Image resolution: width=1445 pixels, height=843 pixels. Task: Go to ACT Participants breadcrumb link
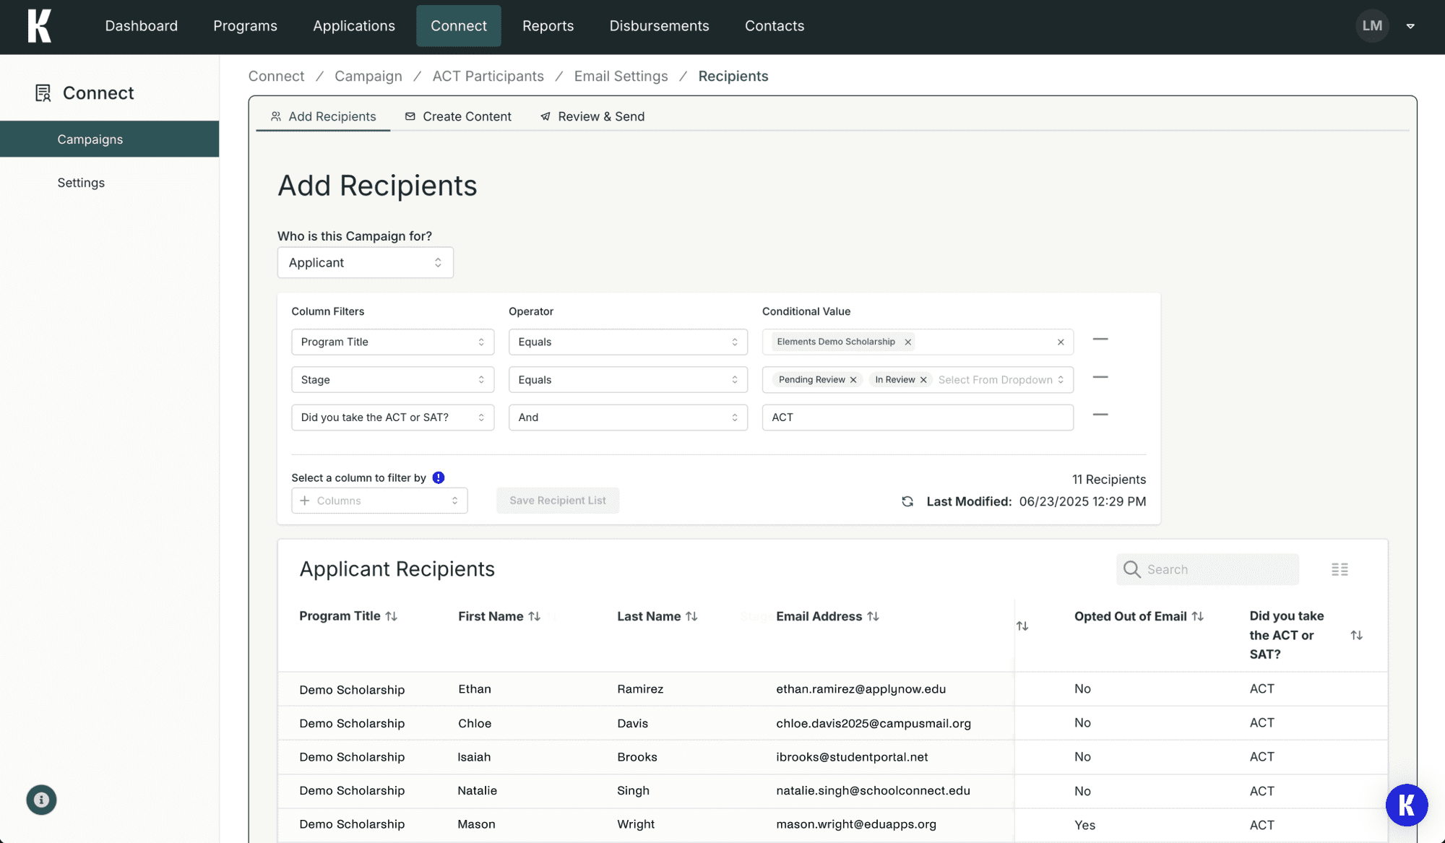[488, 77]
